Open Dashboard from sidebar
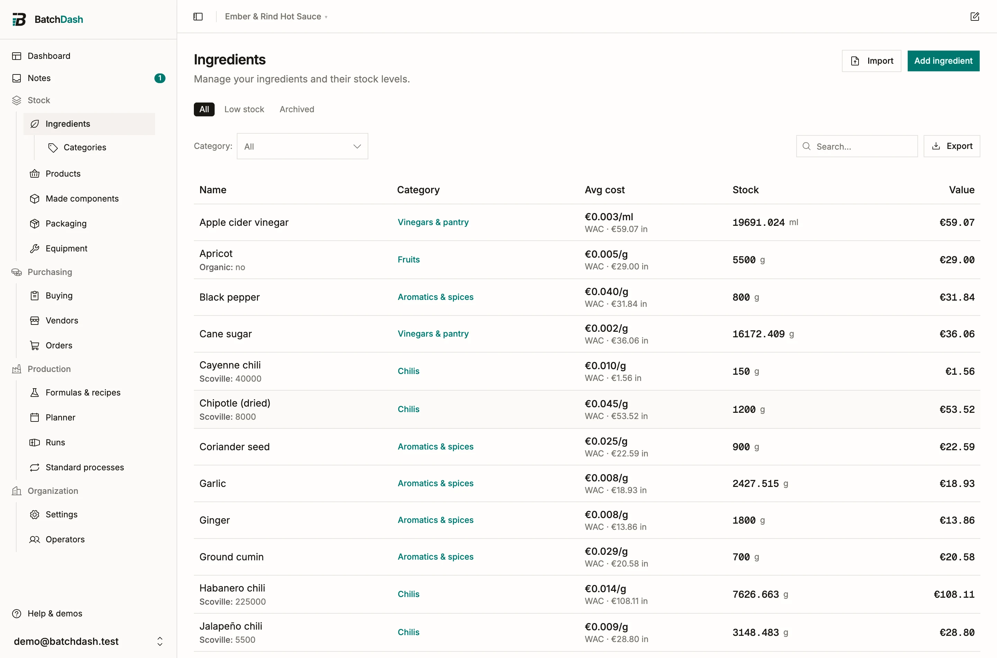The height and width of the screenshot is (658, 997). pyautogui.click(x=49, y=56)
